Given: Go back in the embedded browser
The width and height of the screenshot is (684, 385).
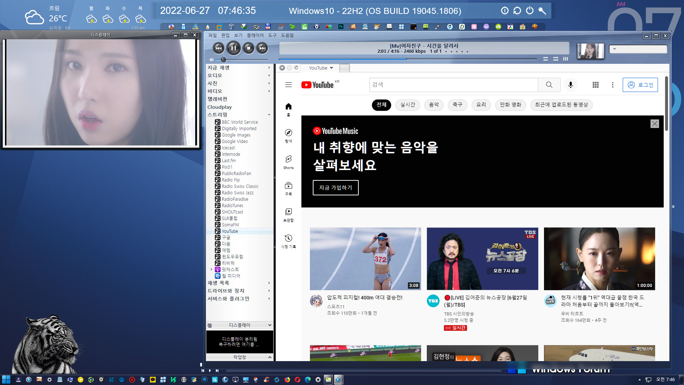Looking at the screenshot, I should tap(282, 68).
